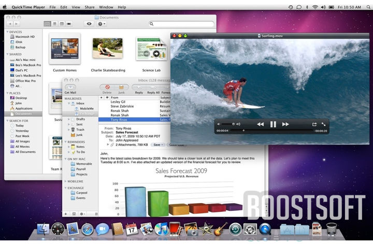Screen dimensions: 373x248
Task: Open the Share menu
Action: pos(90,7)
